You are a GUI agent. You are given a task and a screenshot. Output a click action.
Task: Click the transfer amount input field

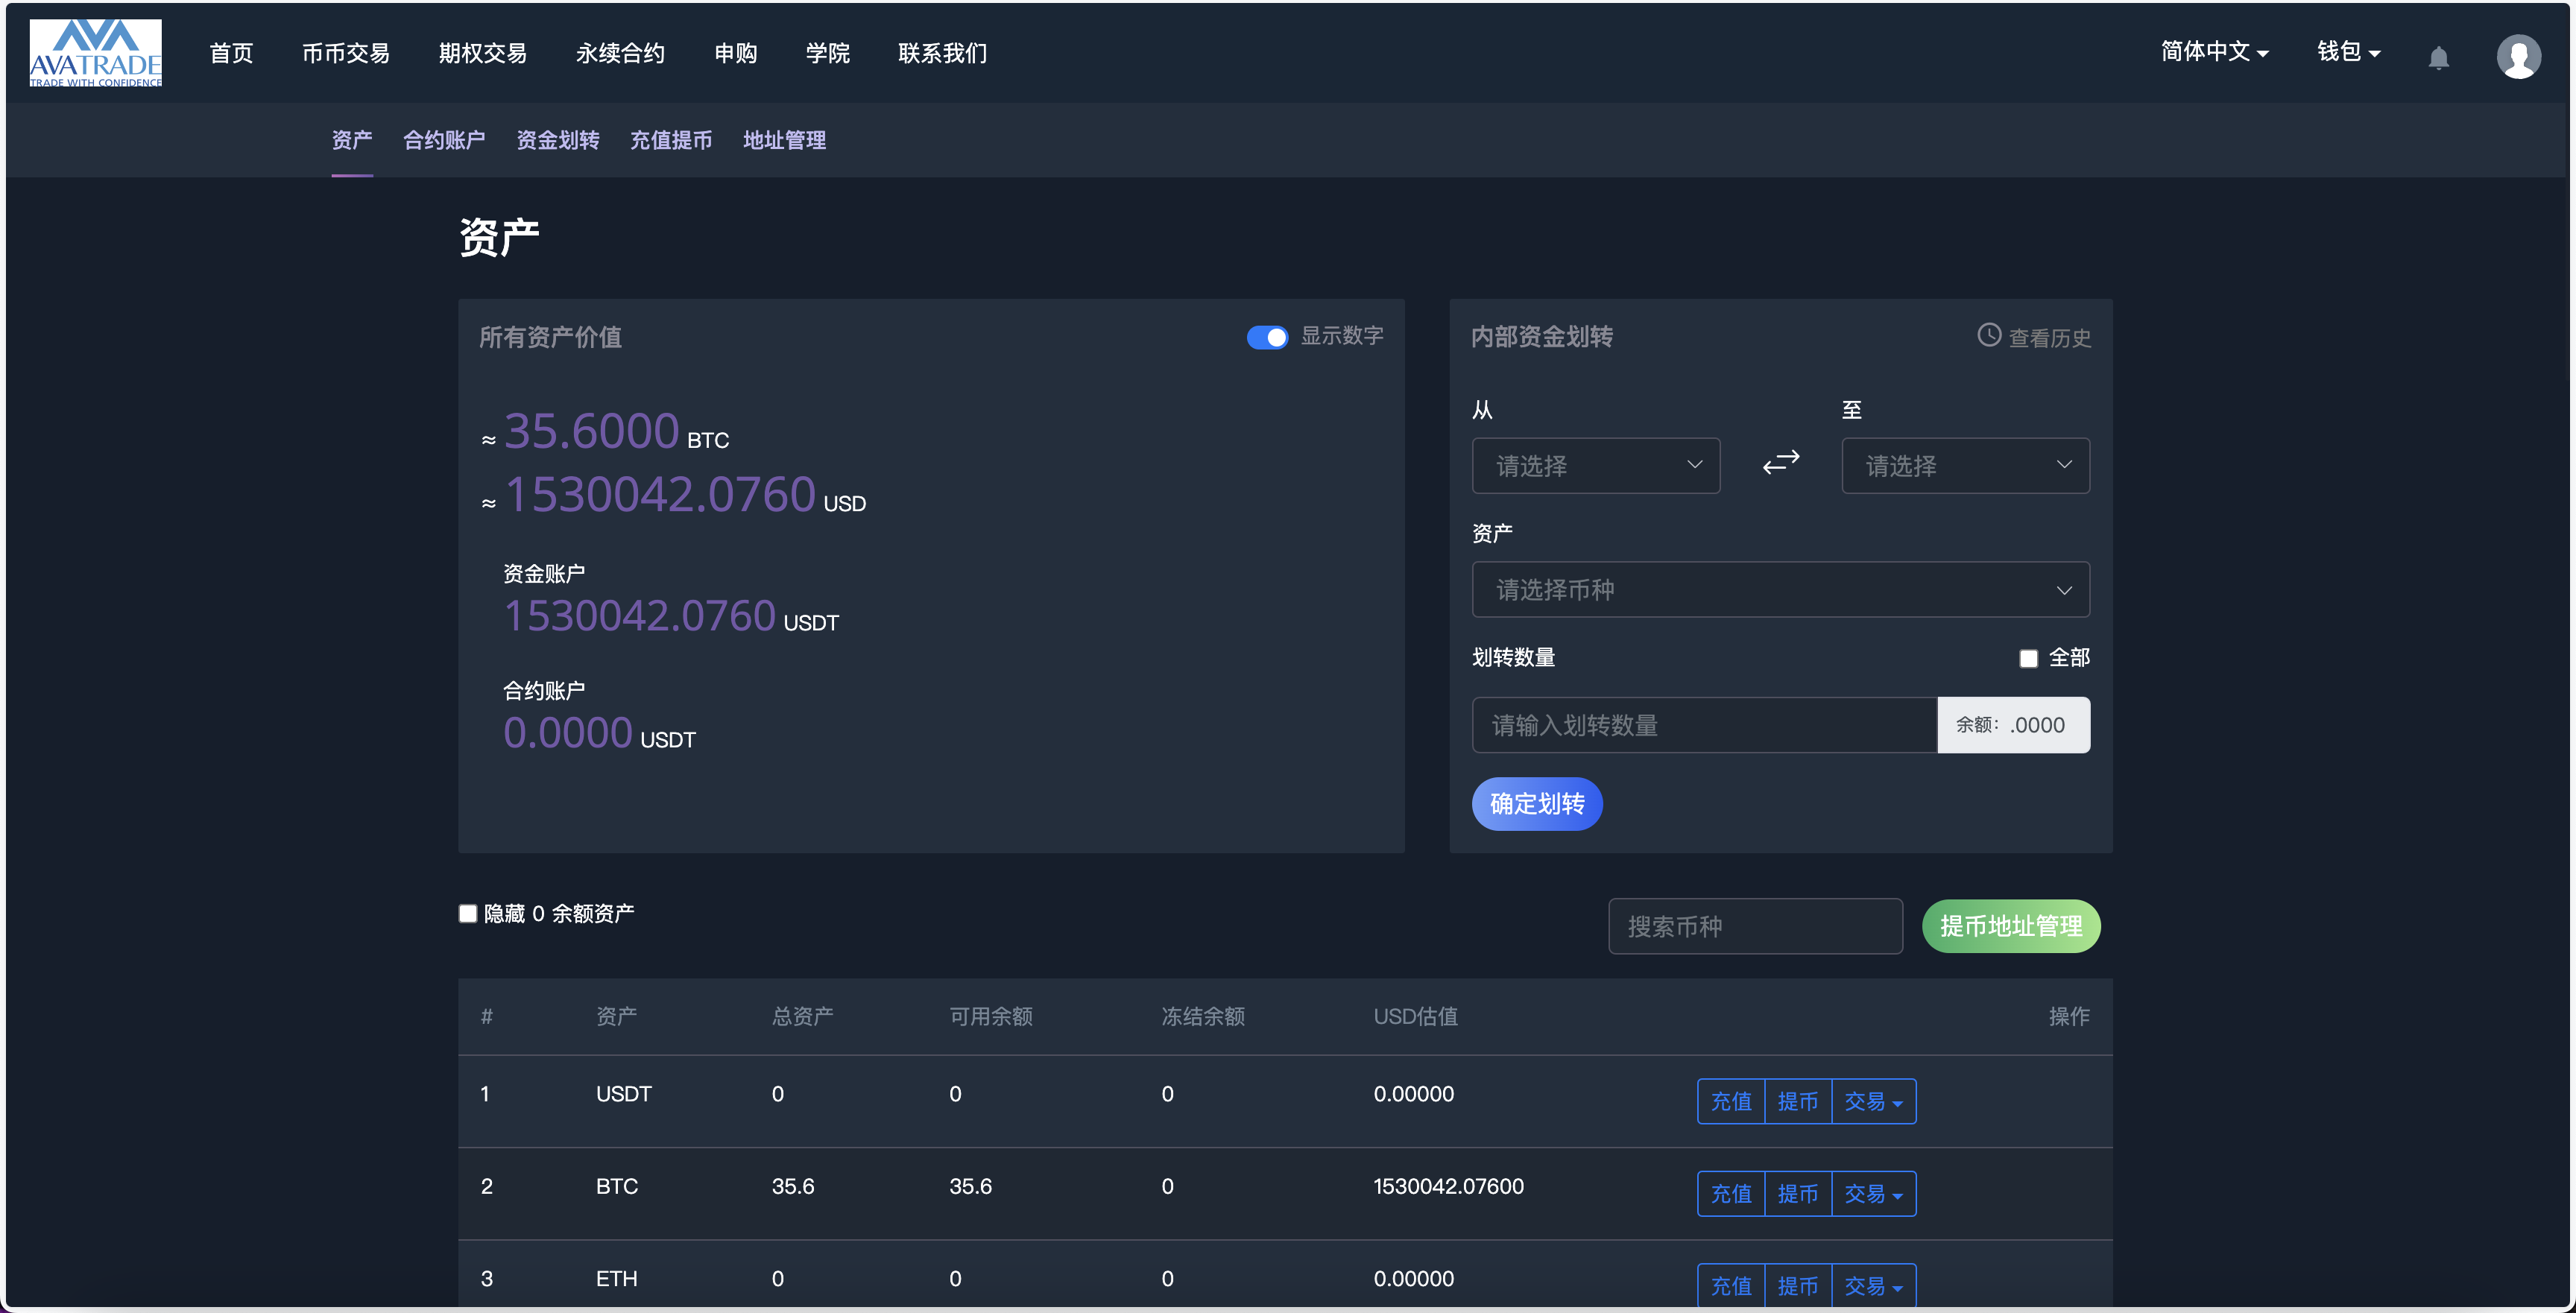pyautogui.click(x=1703, y=725)
